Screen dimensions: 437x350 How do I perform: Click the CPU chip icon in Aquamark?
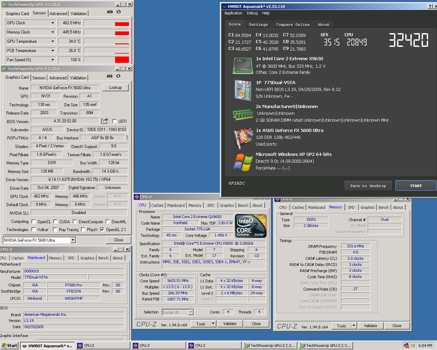(x=243, y=66)
